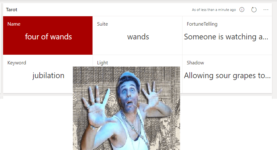This screenshot has height=150, width=277.
Task: Click the Suite field label
Action: pos(103,24)
